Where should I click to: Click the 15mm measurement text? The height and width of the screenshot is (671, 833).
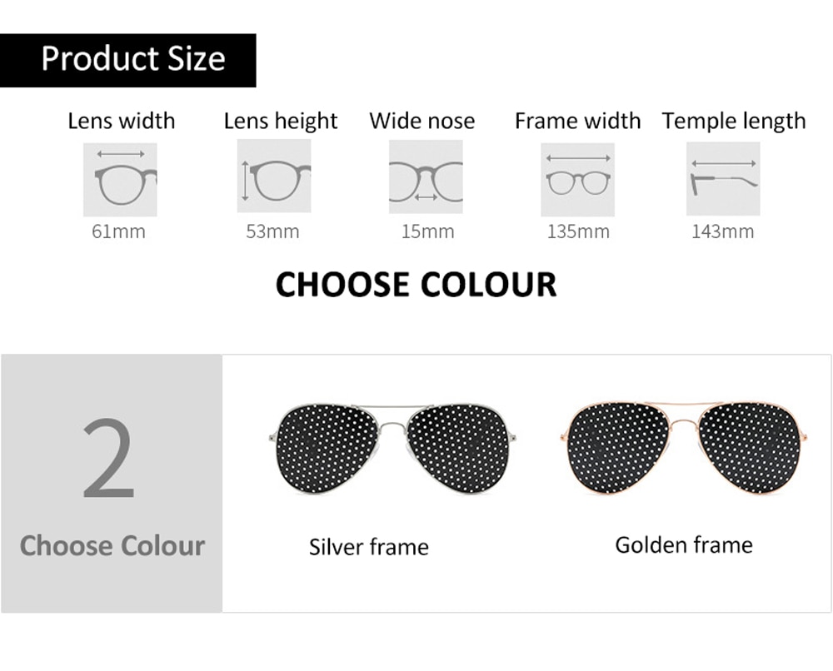coord(427,231)
